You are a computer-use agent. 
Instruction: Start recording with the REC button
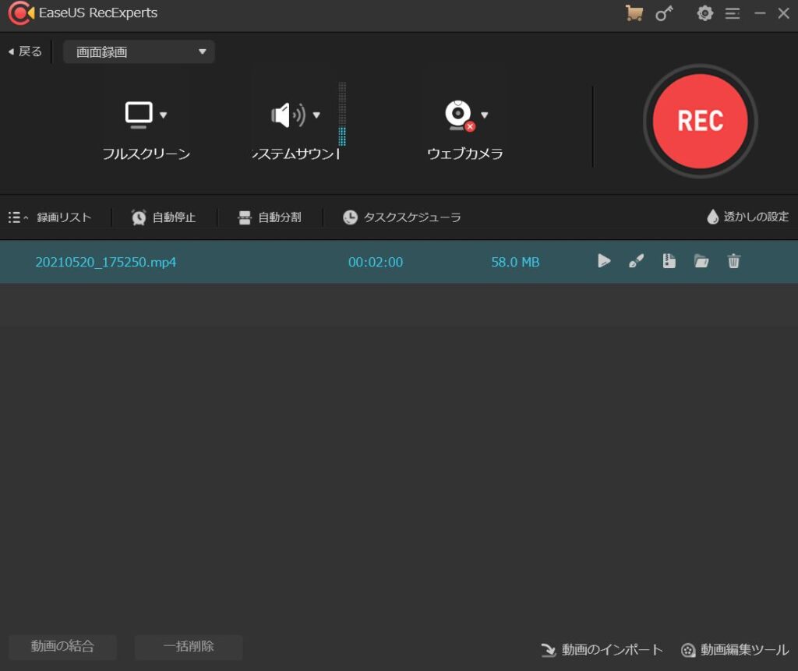tap(701, 121)
